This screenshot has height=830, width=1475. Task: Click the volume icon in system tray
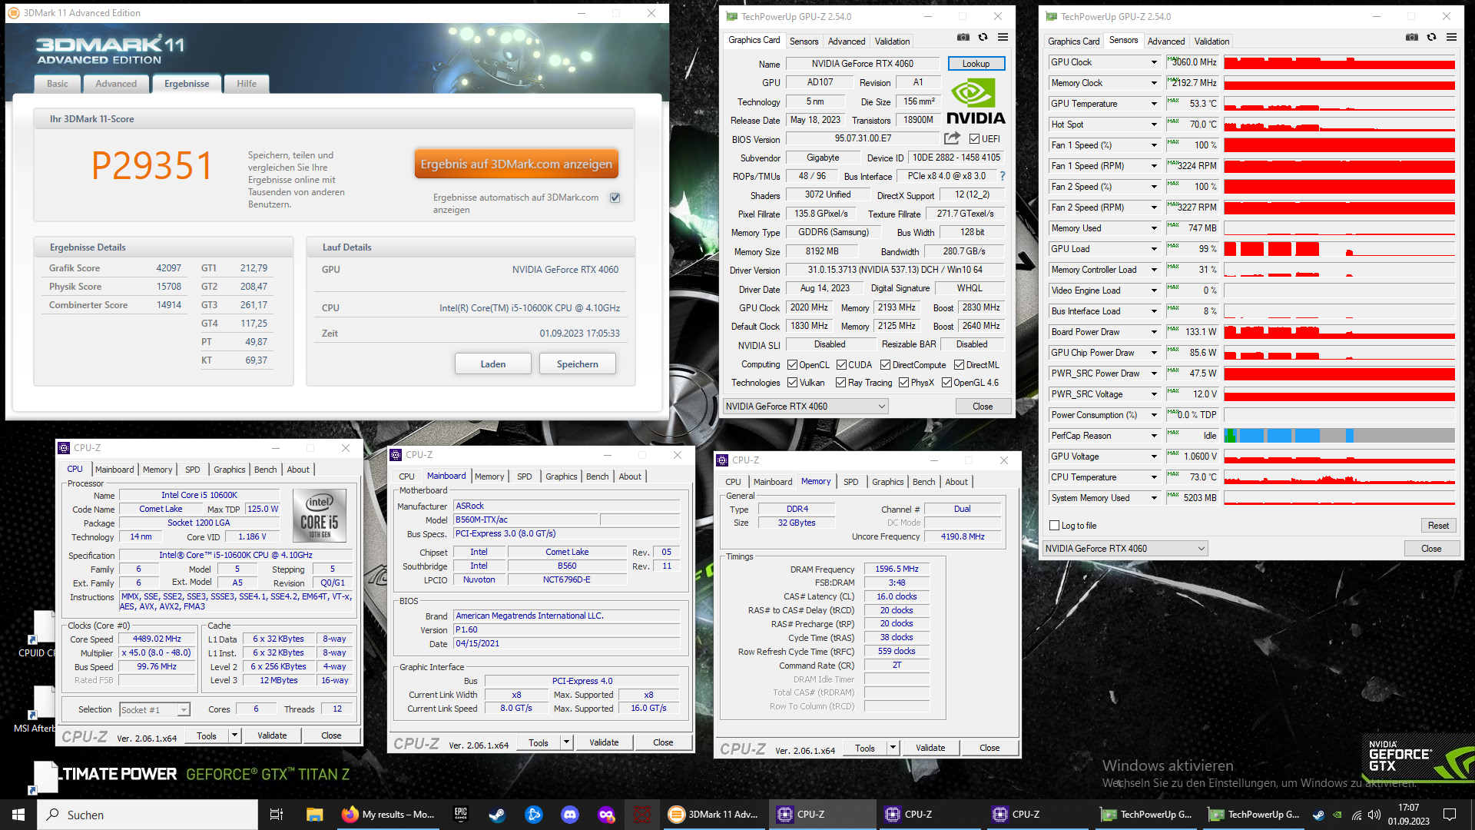[1374, 815]
